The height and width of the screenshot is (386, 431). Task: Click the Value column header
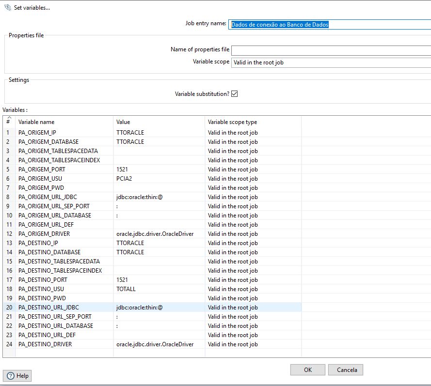[x=159, y=122]
